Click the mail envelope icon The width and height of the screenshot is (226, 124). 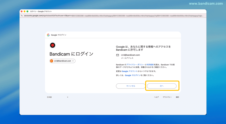point(118,55)
